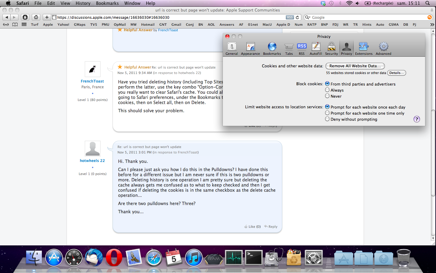Open the Time Machine status menu
The image size is (436, 273).
pos(331,3)
